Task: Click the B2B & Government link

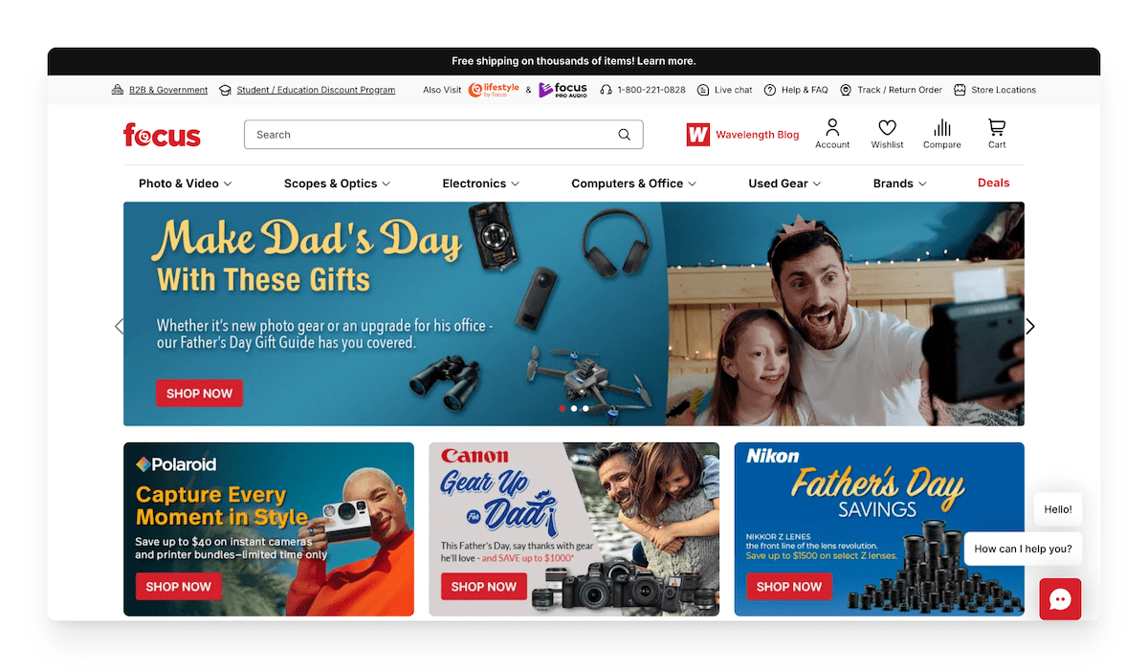Action: point(168,90)
